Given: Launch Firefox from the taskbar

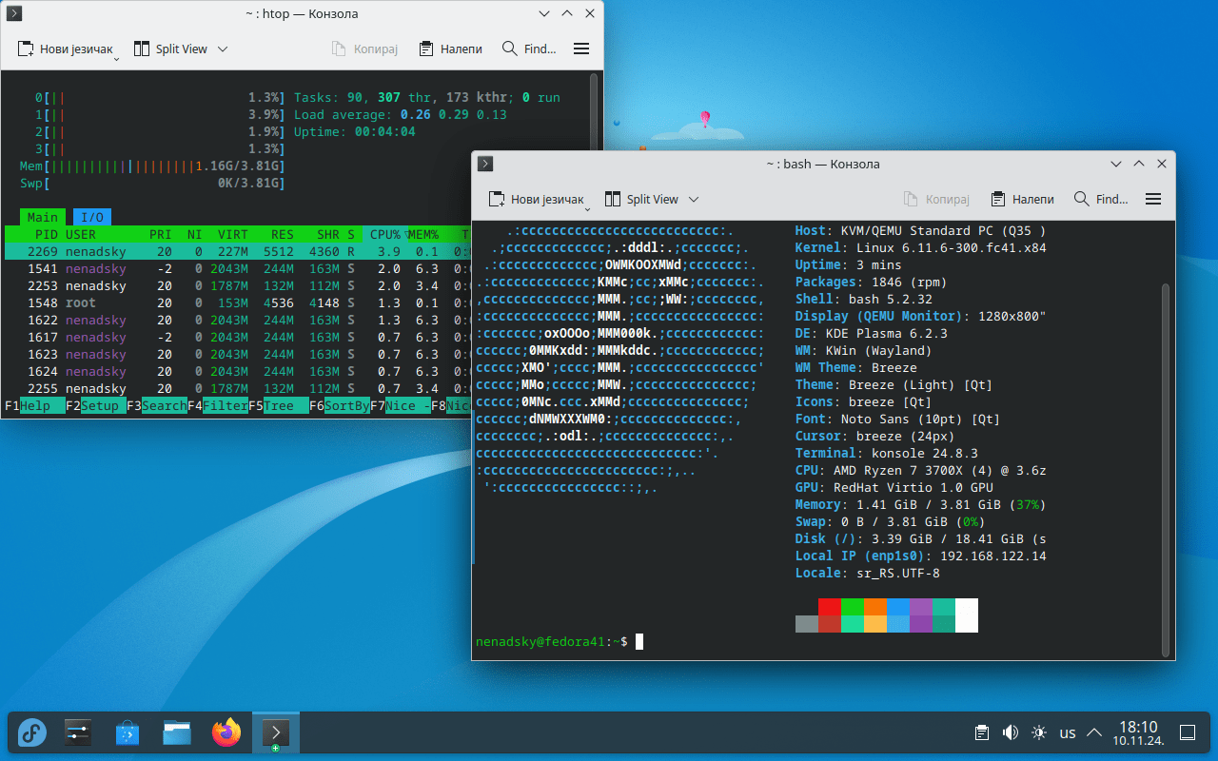Looking at the screenshot, I should (226, 732).
